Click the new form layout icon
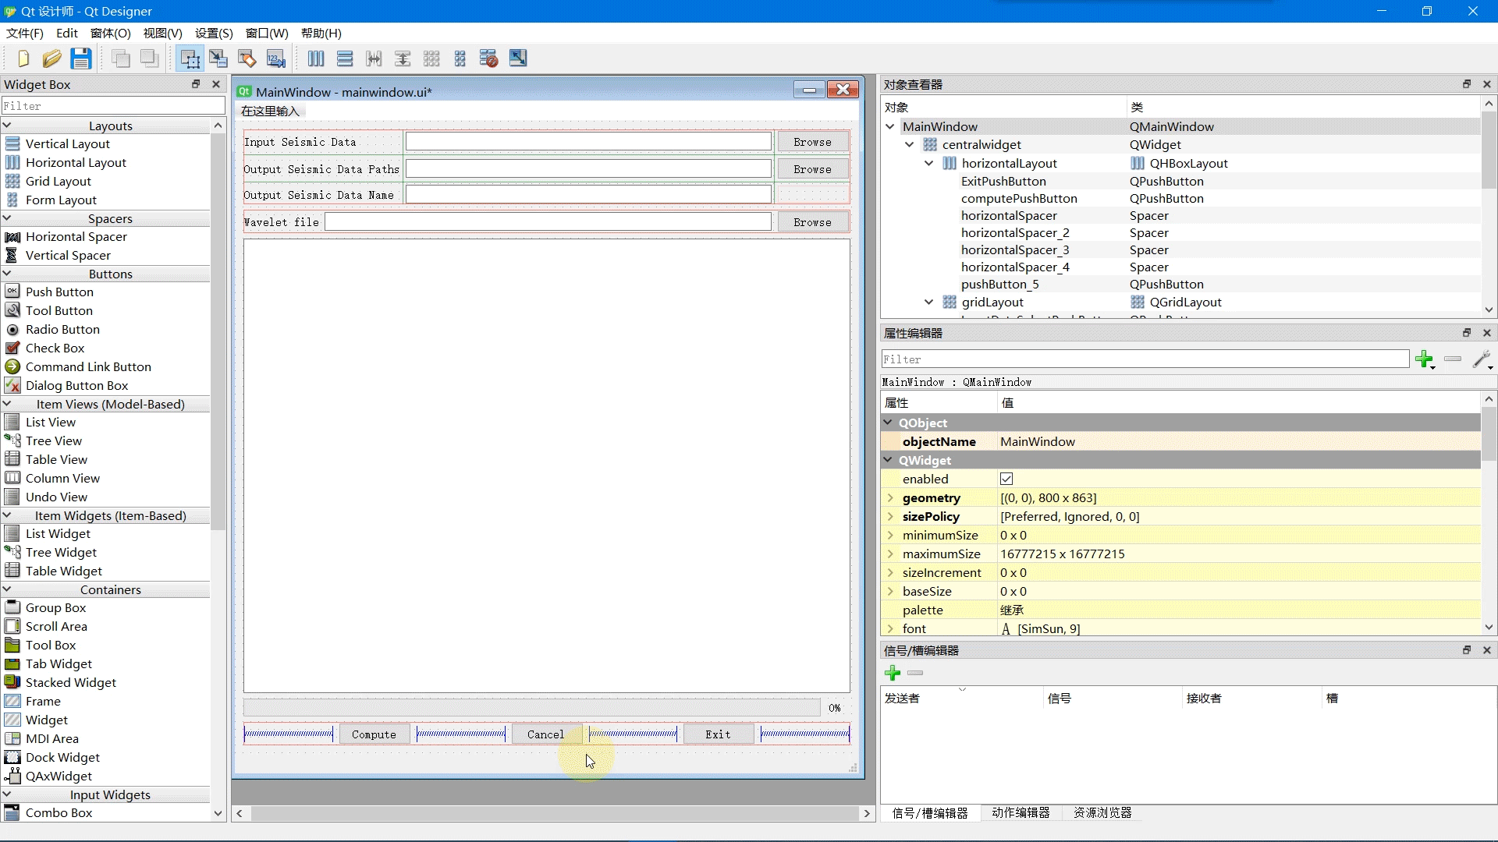This screenshot has width=1498, height=842. (x=460, y=58)
